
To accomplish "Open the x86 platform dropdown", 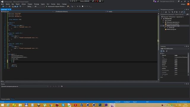I will [39, 7].
